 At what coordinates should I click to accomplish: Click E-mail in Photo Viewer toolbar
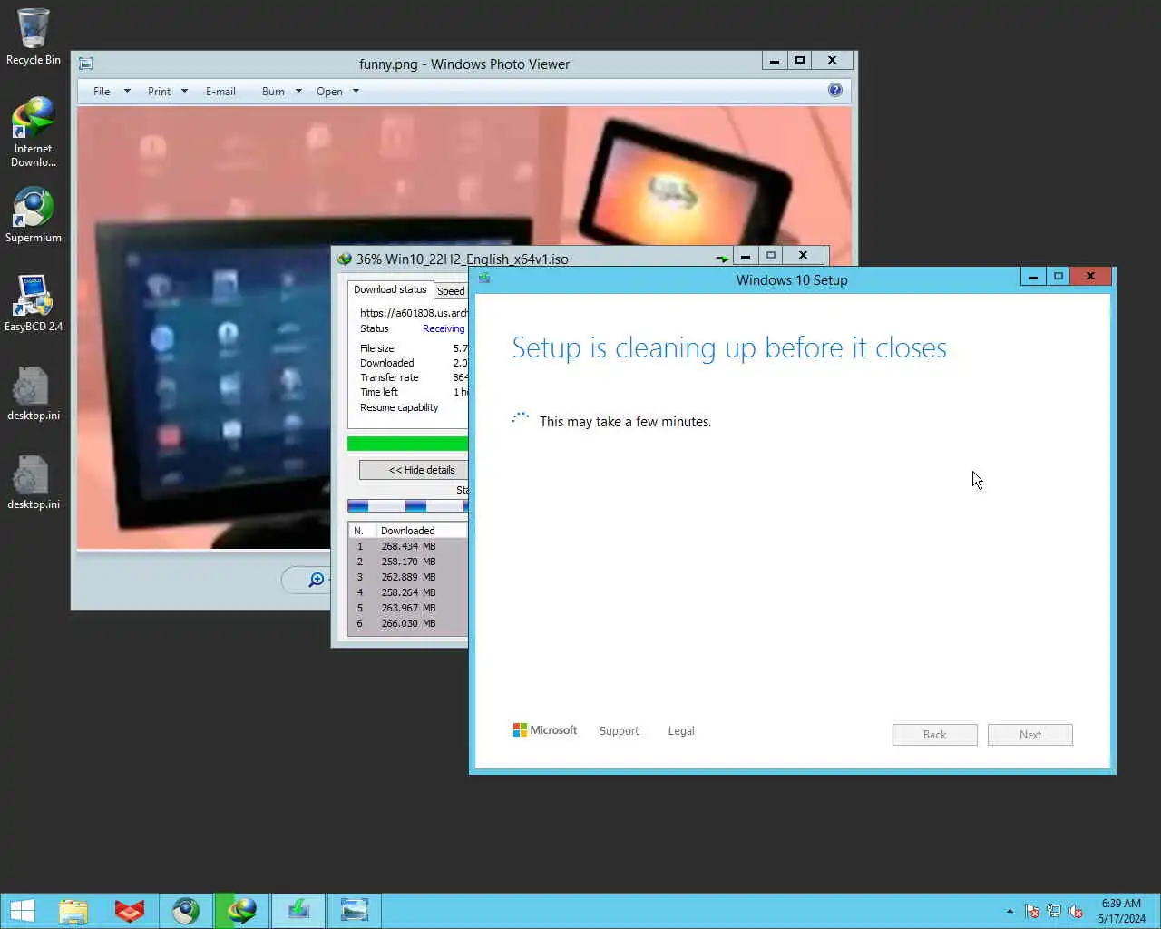tap(220, 92)
